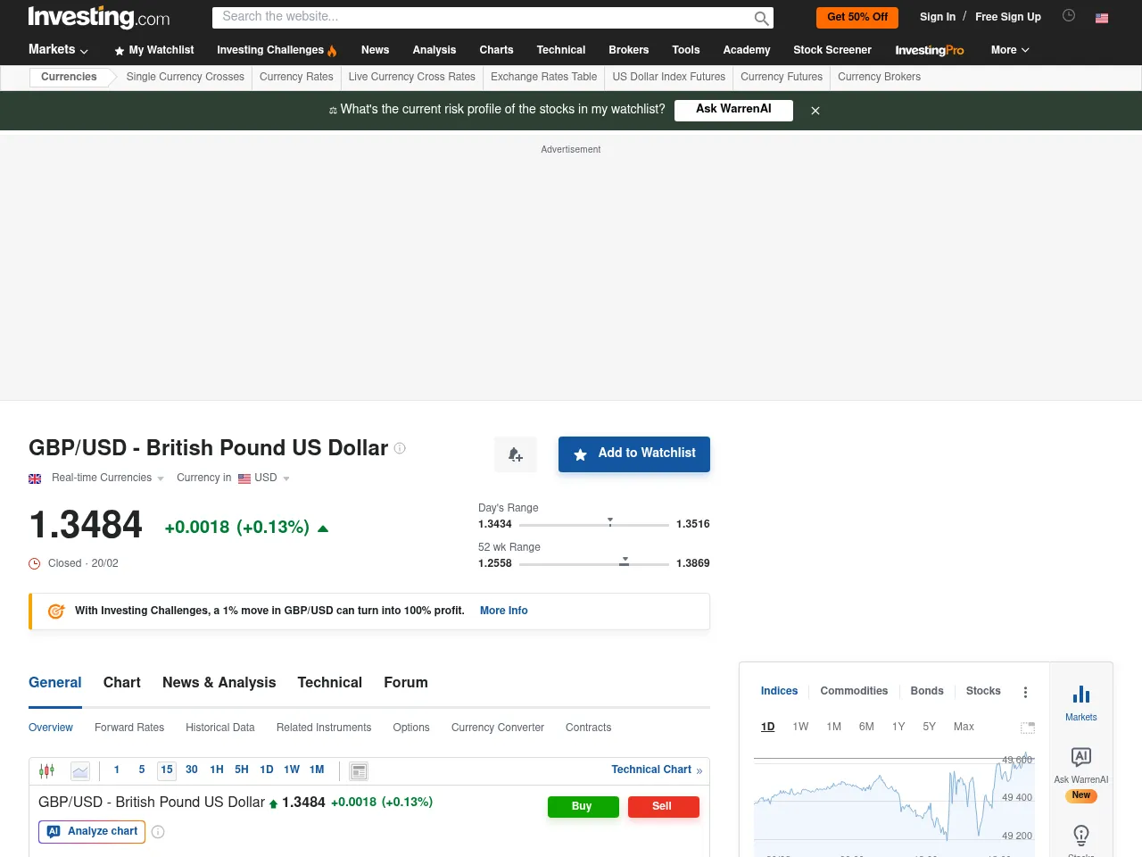Open the news view icon beside timeframes
The width and height of the screenshot is (1142, 857).
tap(359, 770)
